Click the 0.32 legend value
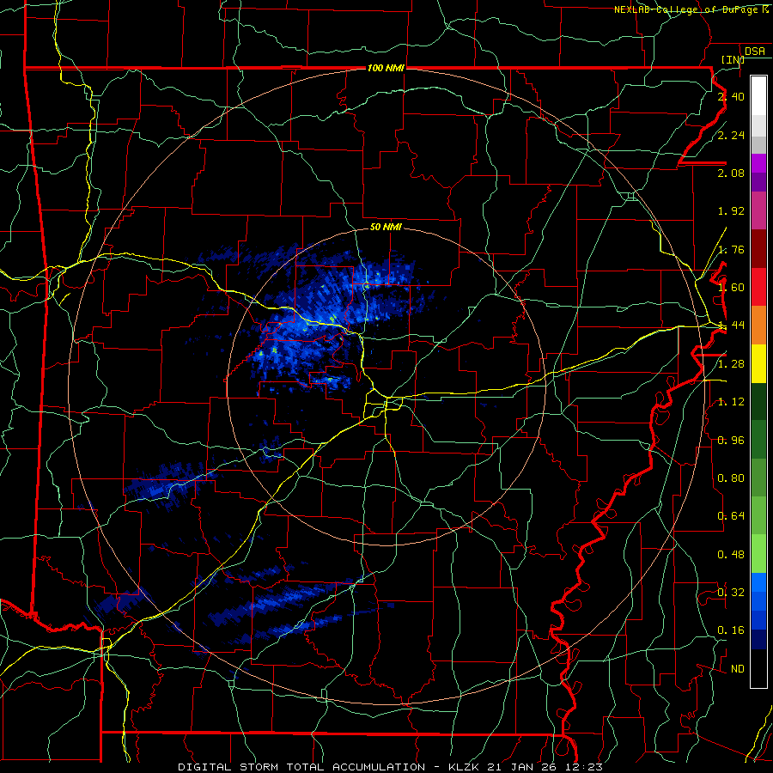Viewport: 773px width, 773px height. pyautogui.click(x=731, y=593)
